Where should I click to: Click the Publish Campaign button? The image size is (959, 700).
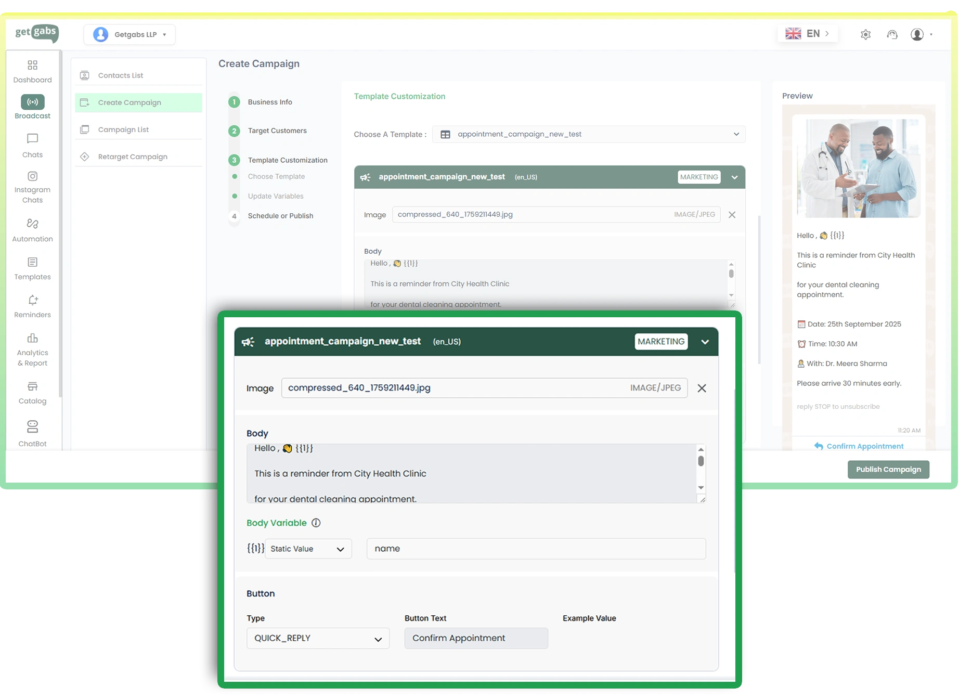[888, 470]
